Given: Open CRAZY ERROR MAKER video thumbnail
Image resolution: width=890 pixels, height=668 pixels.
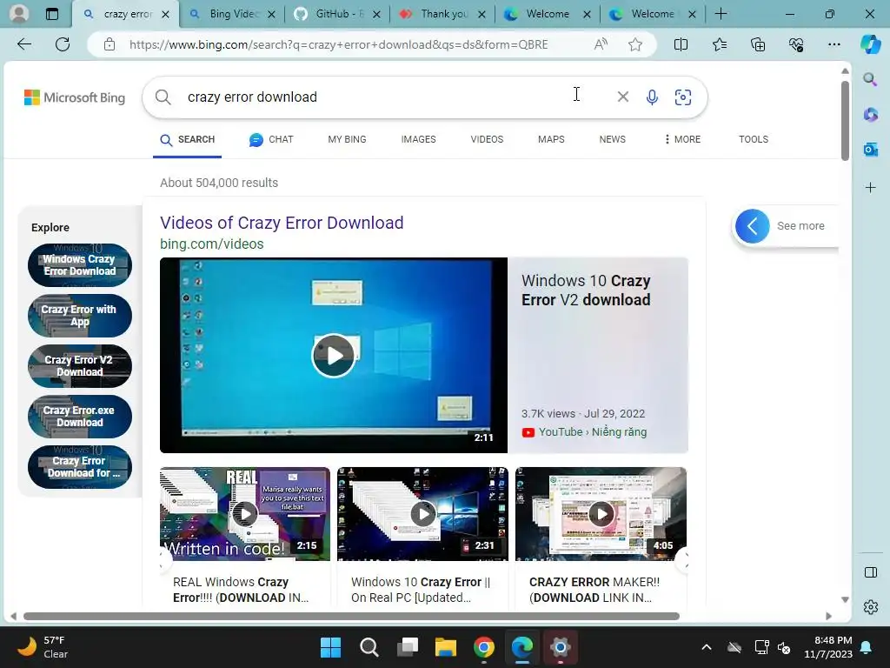Looking at the screenshot, I should coord(601,514).
